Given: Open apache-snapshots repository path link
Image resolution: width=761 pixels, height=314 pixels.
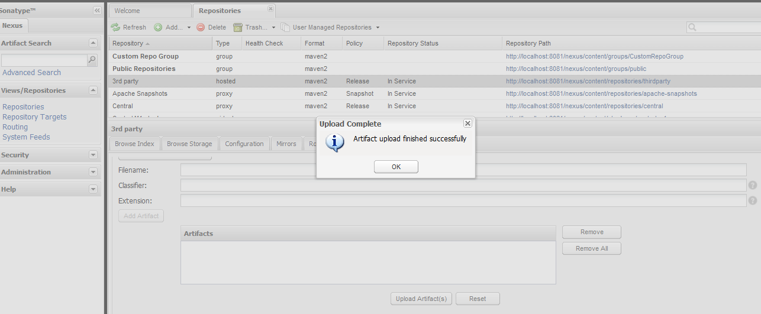Looking at the screenshot, I should (x=601, y=94).
